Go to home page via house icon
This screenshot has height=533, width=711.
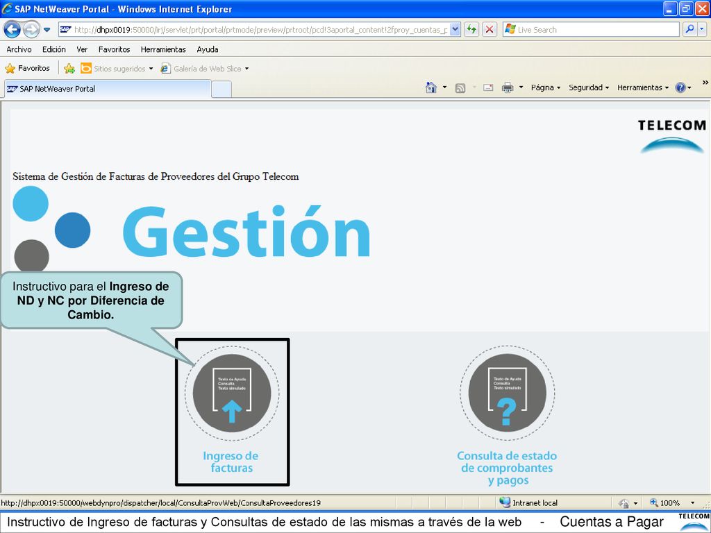pos(431,87)
